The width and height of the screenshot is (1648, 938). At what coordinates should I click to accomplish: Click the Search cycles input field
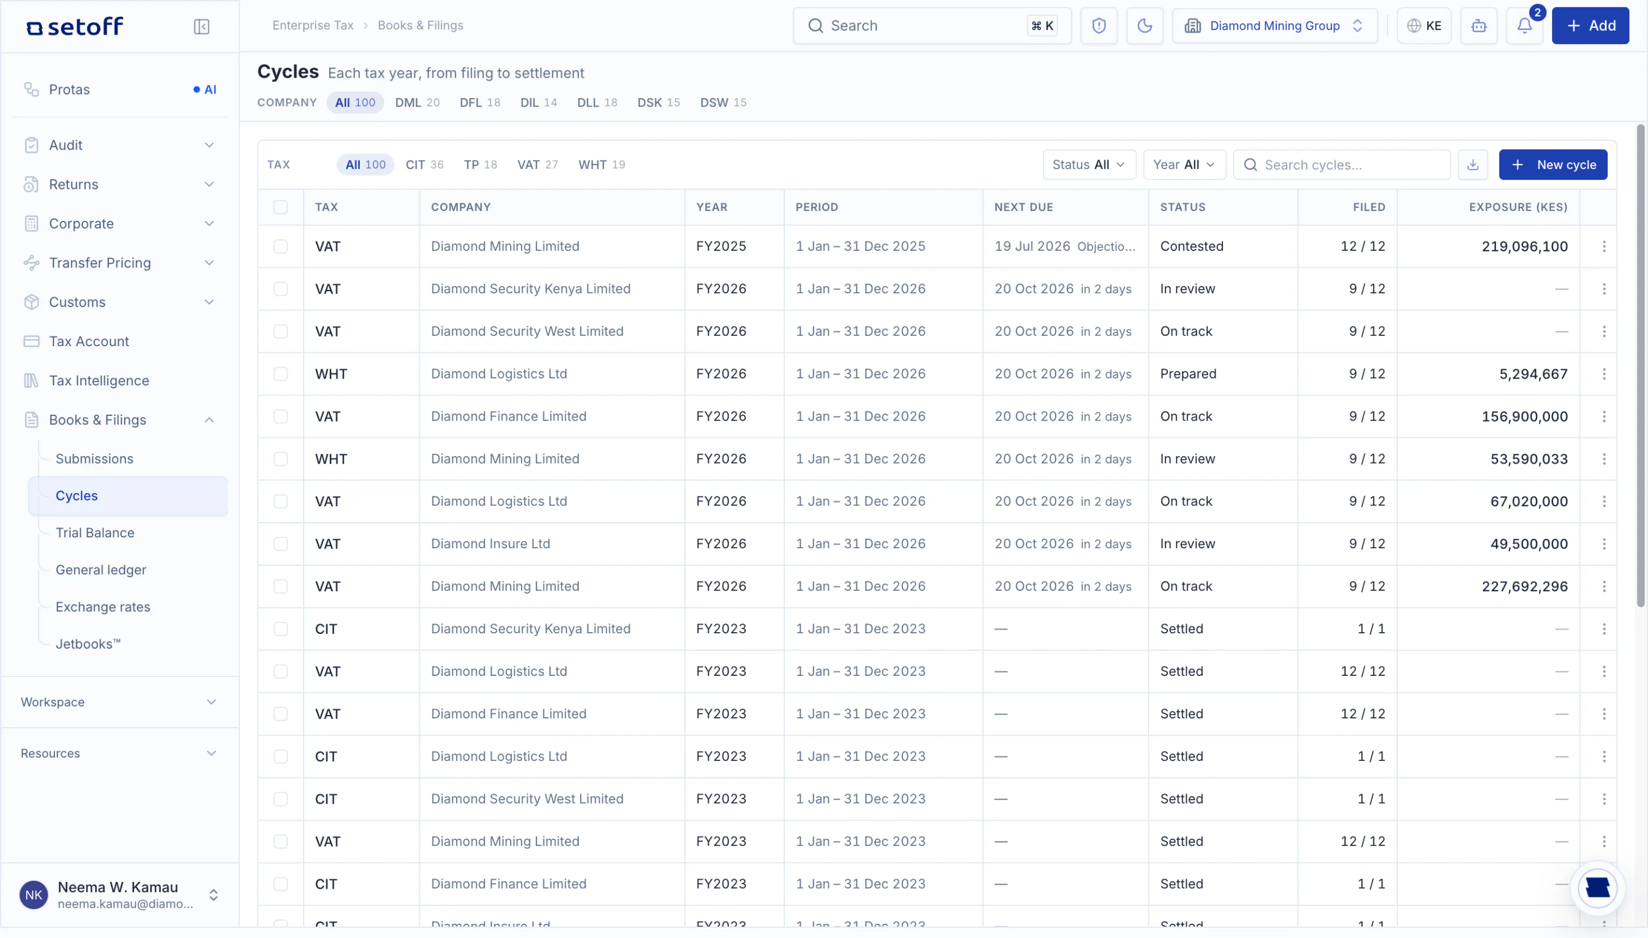click(1342, 165)
